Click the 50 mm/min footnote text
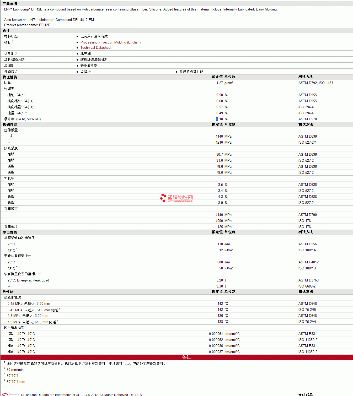This screenshot has width=353, height=396. (15, 370)
